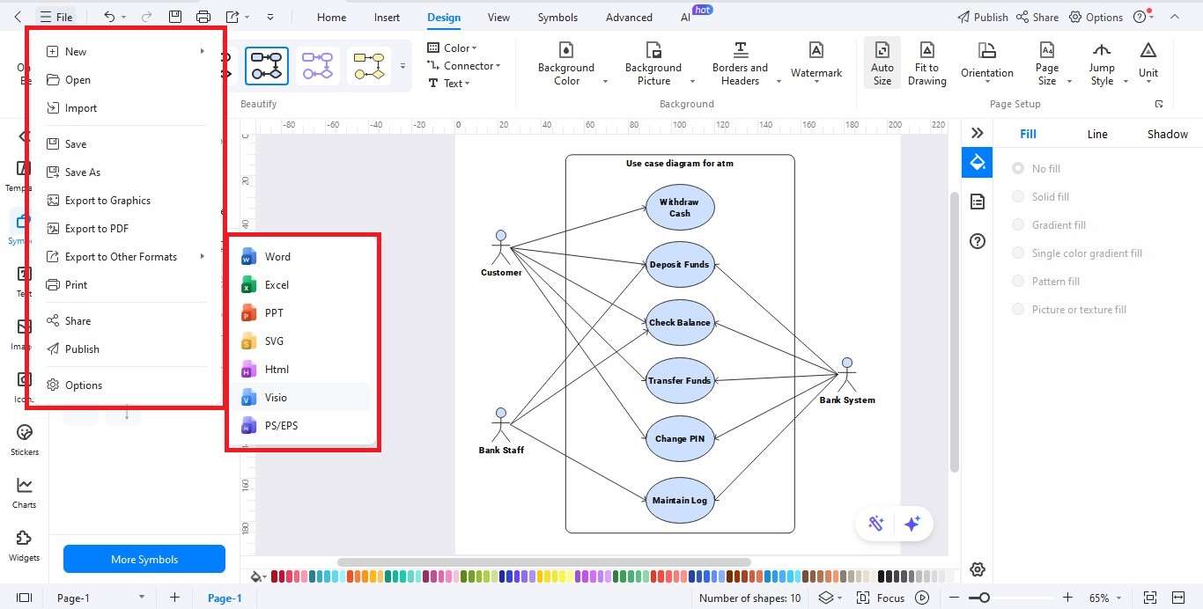Open Borders and Headers tool
This screenshot has width=1203, height=609.
coord(741,63)
